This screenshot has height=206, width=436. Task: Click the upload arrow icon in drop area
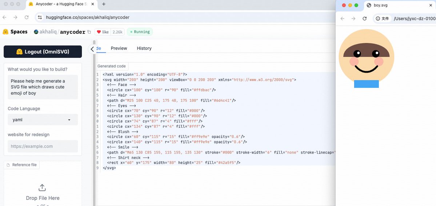click(x=42, y=187)
